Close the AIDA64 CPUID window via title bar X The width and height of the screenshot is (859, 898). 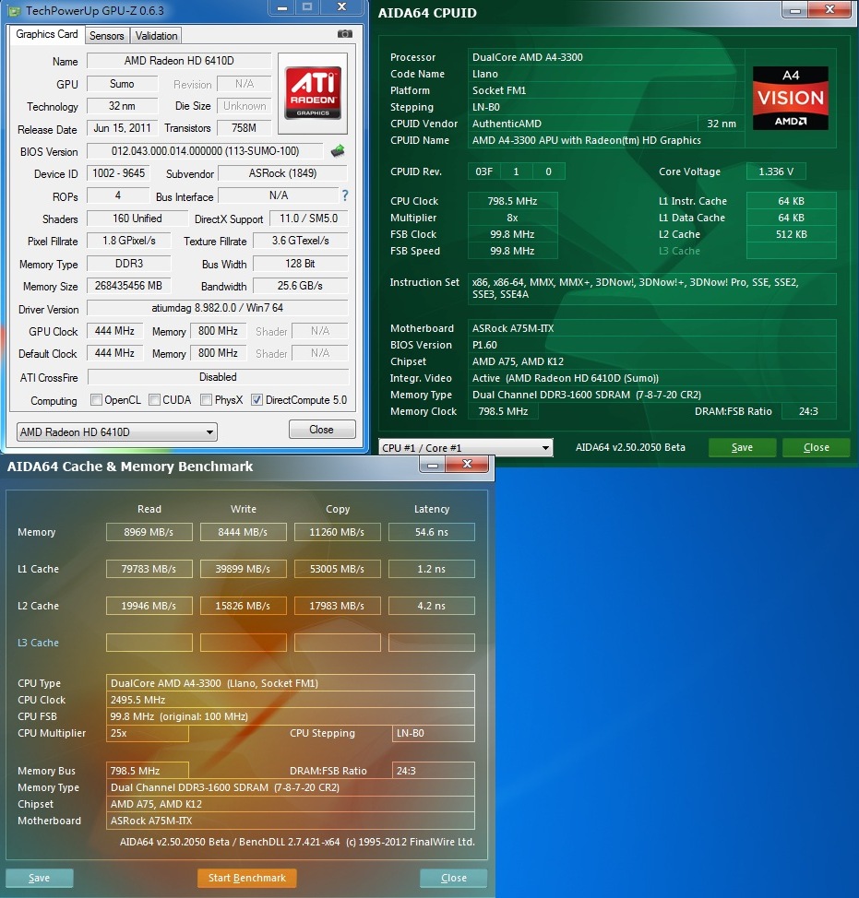pos(829,10)
